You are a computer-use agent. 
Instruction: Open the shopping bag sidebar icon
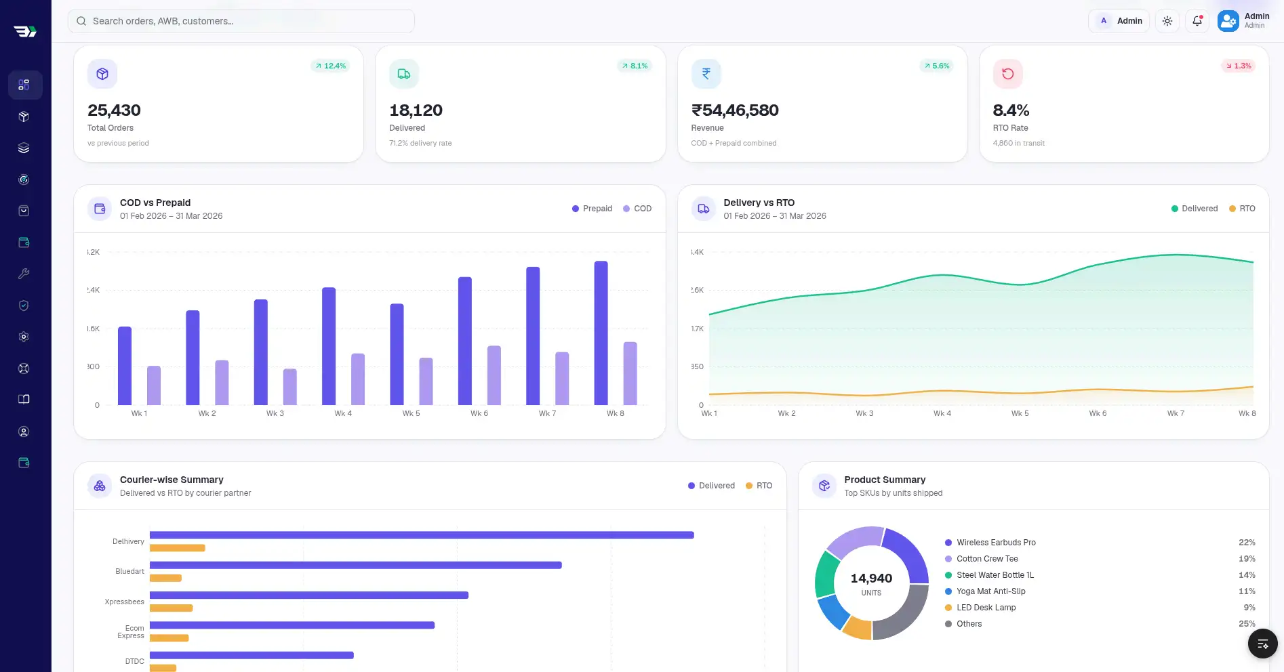click(24, 211)
